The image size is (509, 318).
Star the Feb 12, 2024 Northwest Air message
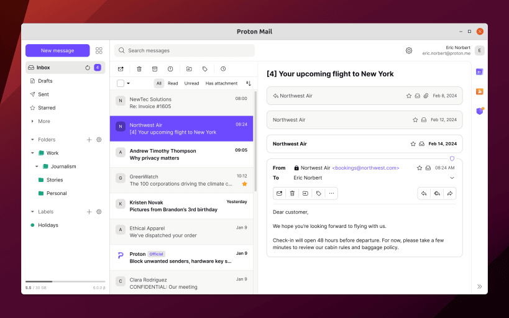click(415, 120)
